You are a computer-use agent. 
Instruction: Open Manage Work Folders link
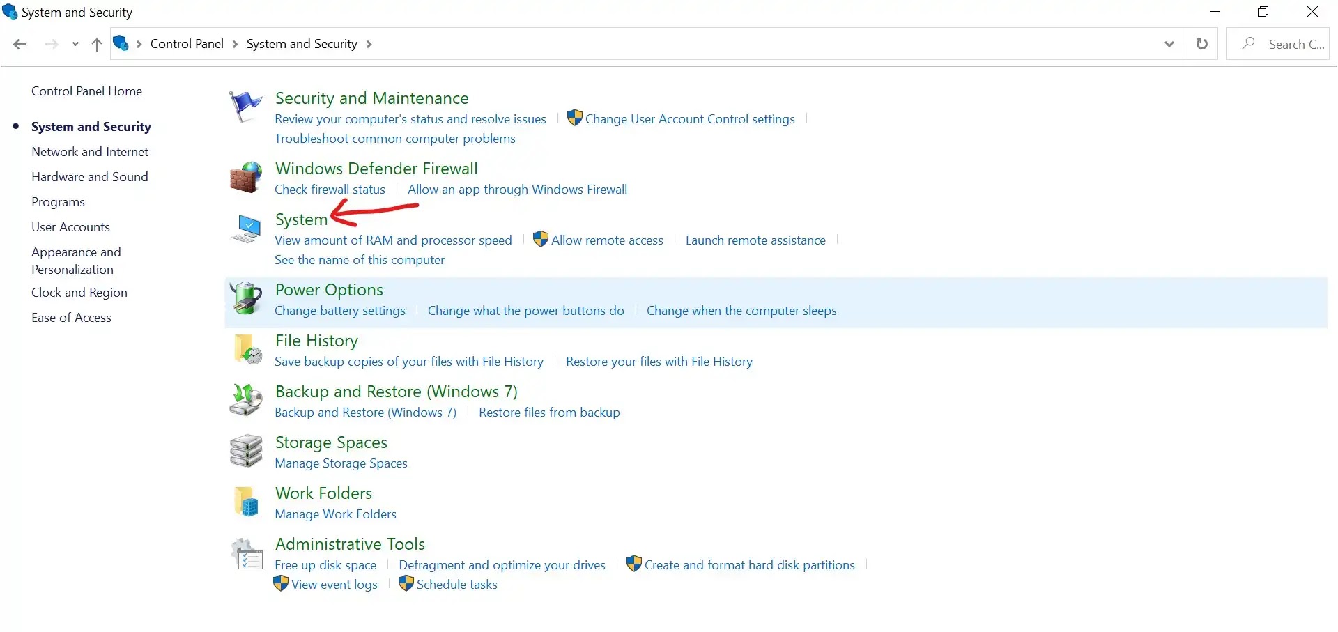335,514
